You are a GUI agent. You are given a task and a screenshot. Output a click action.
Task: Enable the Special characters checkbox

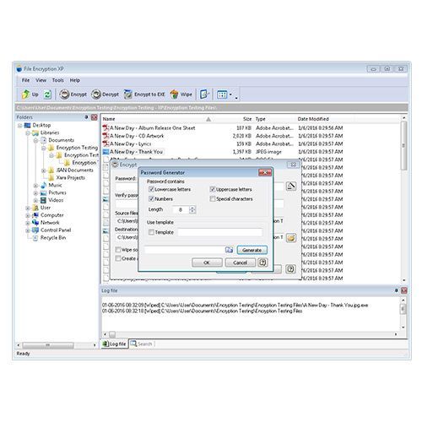point(213,199)
